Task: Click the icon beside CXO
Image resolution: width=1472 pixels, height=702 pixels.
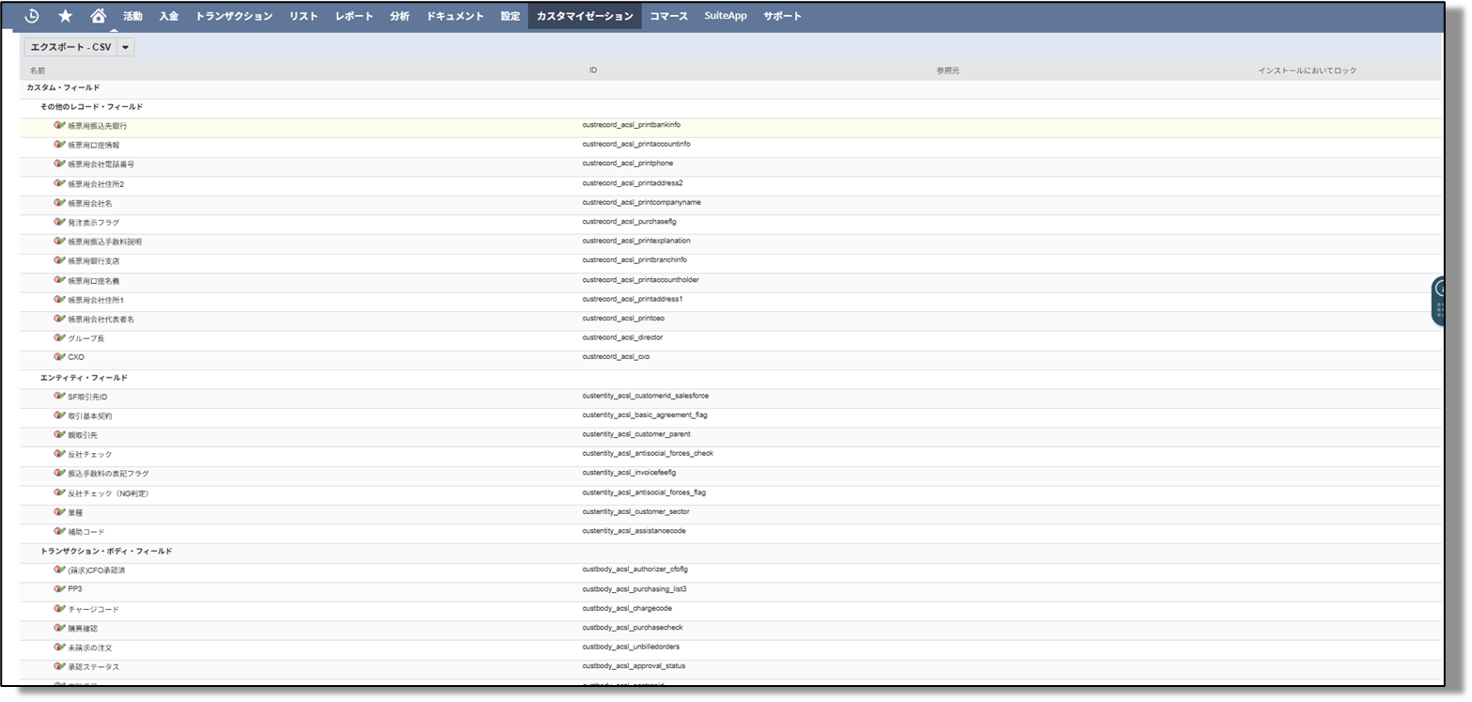Action: (59, 357)
